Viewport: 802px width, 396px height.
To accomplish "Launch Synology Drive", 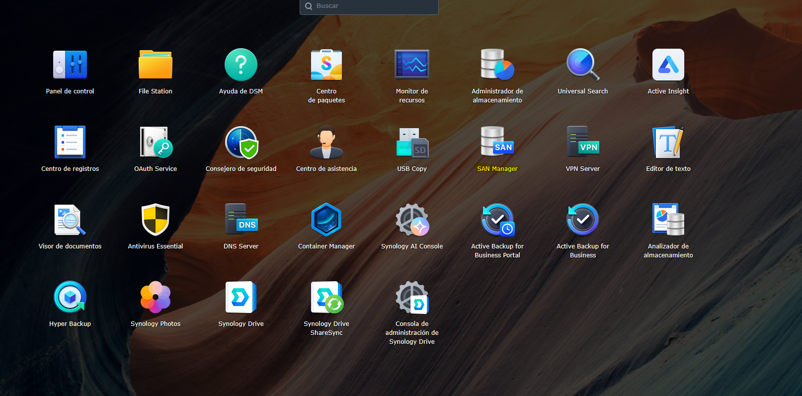I will (241, 297).
